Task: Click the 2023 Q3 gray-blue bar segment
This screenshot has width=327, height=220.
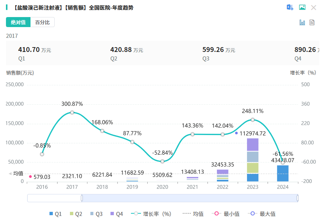Action: (x=253, y=157)
